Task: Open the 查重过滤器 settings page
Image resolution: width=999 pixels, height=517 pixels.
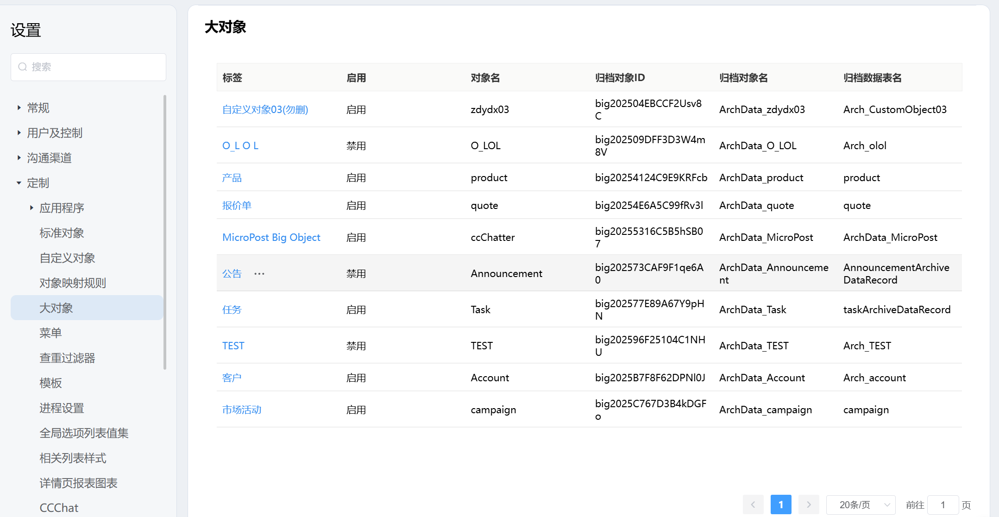Action: (x=67, y=358)
